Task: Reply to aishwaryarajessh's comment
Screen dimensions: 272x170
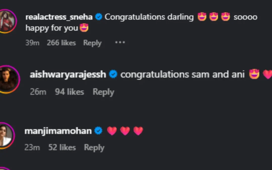Action: 103,92
